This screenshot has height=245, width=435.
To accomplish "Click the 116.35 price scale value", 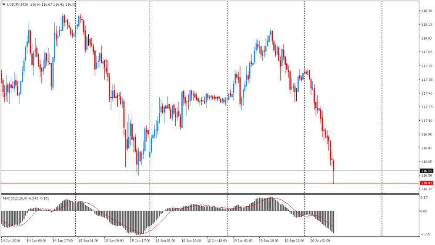I will (x=426, y=189).
